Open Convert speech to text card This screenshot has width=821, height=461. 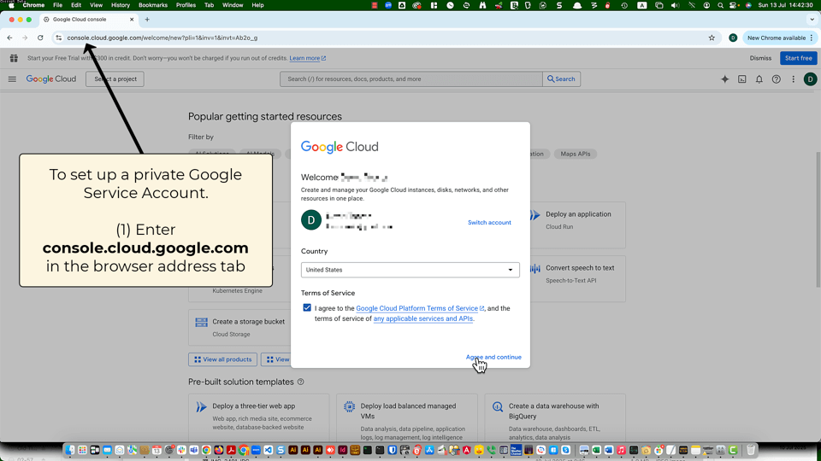pos(577,279)
